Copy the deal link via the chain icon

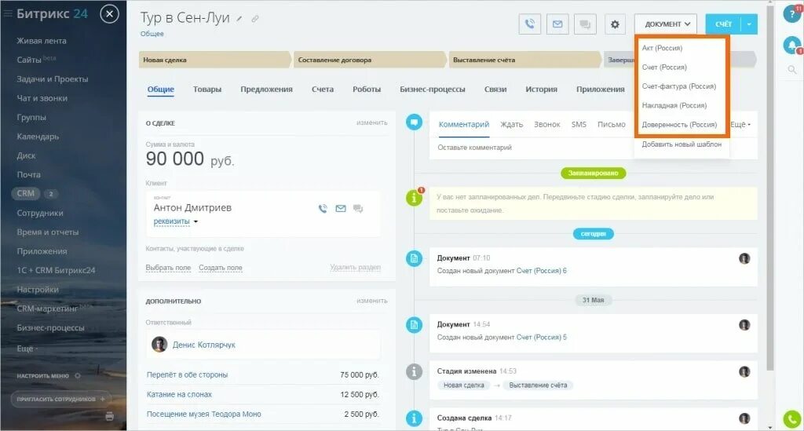click(x=255, y=19)
